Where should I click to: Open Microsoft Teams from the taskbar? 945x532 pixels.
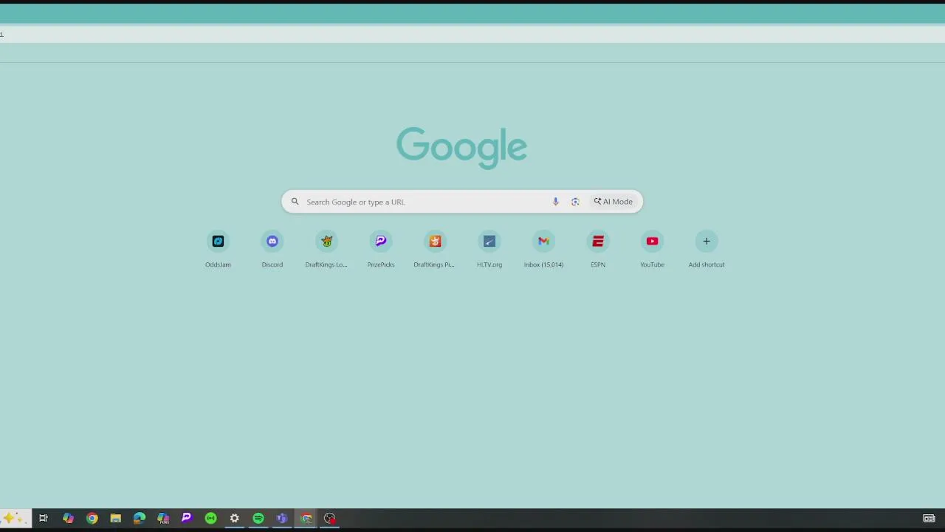[282, 519]
